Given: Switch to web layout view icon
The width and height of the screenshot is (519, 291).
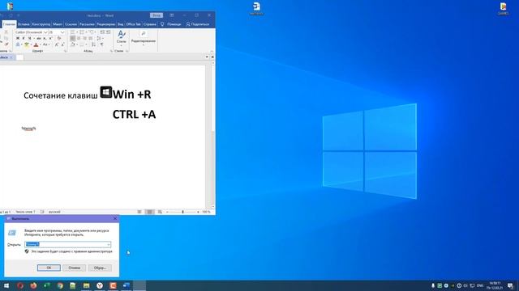Looking at the screenshot, I should 160,212.
